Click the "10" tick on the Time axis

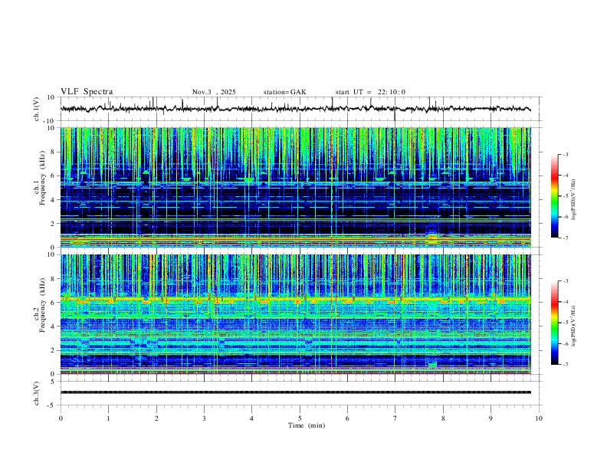(539, 418)
